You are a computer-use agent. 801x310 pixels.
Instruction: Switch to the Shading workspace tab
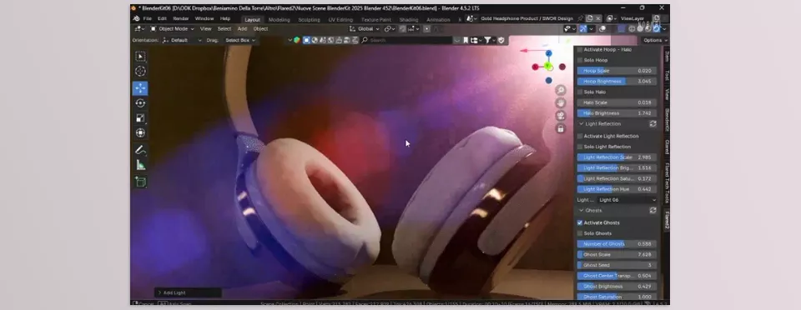click(x=409, y=20)
